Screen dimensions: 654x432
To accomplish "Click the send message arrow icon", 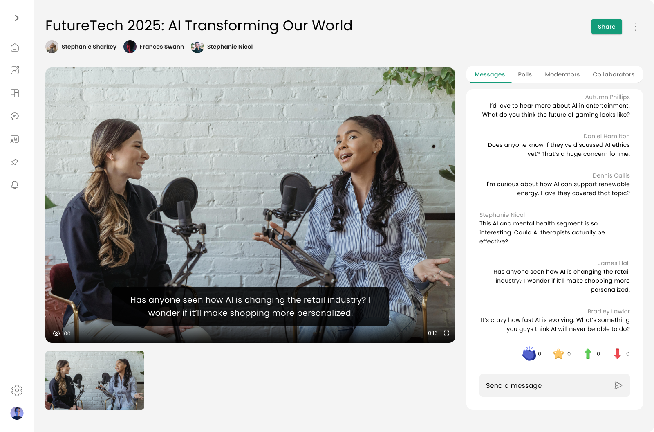I will [618, 385].
